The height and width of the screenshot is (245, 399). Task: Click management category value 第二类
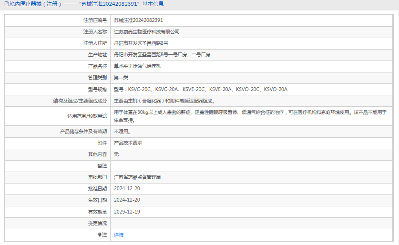click(121, 78)
